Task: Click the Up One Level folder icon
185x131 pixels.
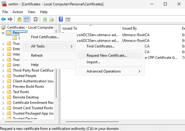Action: pyautogui.click(x=19, y=19)
